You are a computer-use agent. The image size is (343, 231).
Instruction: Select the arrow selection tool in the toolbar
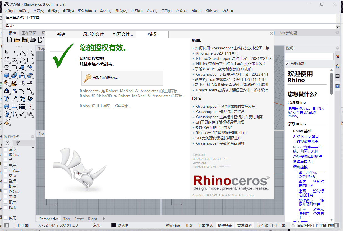6,52
